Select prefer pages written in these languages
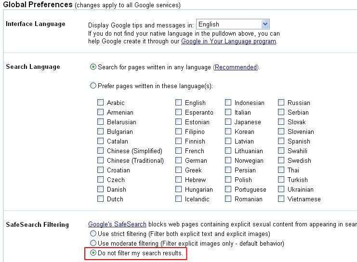This screenshot has height=262, width=357. point(93,86)
